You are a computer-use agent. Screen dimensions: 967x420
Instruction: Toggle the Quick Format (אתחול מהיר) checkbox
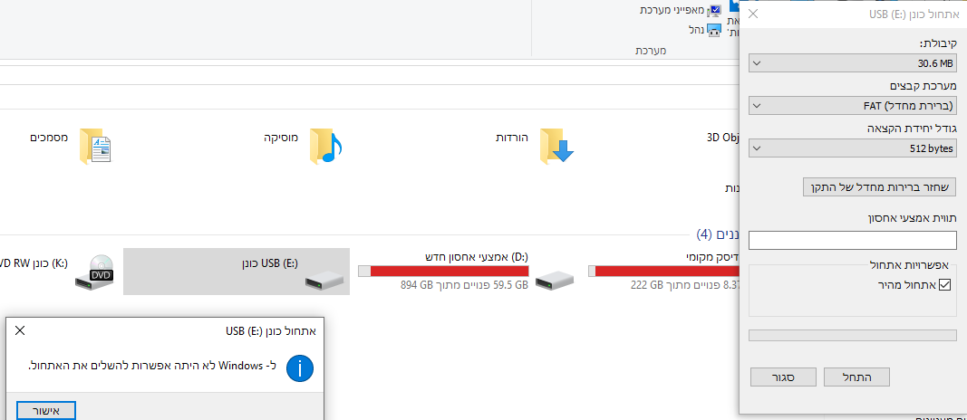944,285
